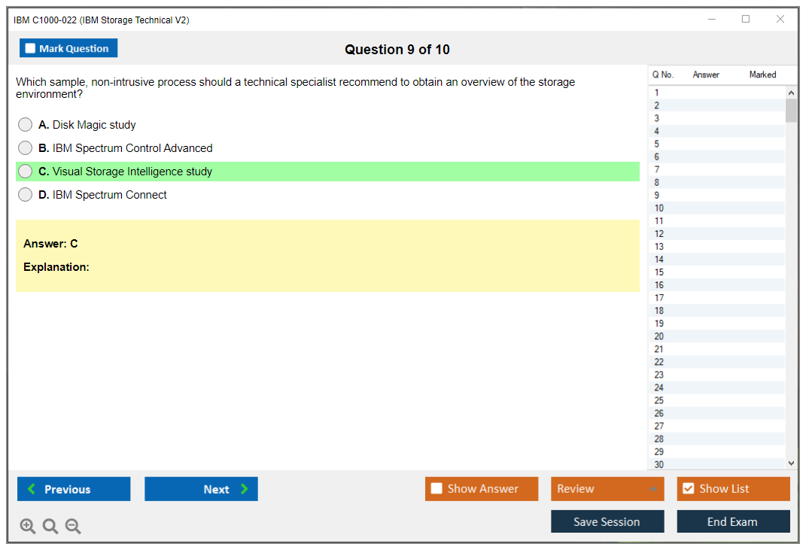
Task: Choose answer C Visual Storage Intelligence study
Action: pyautogui.click(x=26, y=172)
